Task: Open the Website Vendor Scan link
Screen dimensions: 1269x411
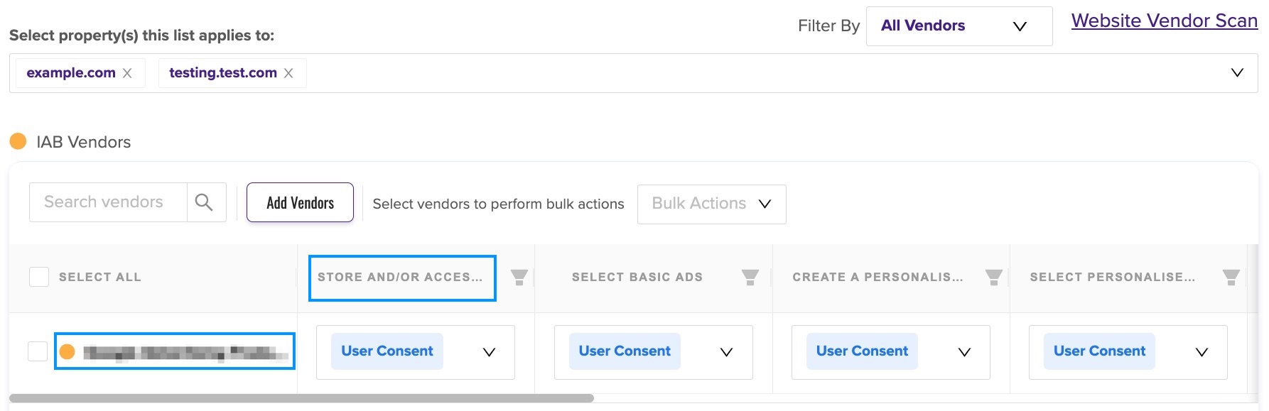Action: [x=1164, y=21]
